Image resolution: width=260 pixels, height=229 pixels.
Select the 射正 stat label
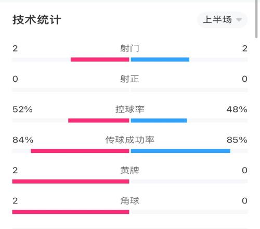click(x=129, y=79)
